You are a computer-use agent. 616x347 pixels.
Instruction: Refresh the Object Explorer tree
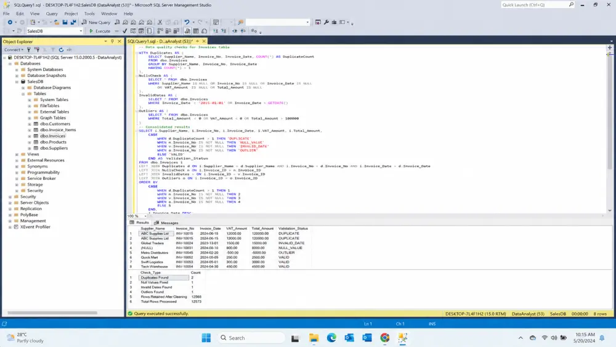pyautogui.click(x=61, y=50)
